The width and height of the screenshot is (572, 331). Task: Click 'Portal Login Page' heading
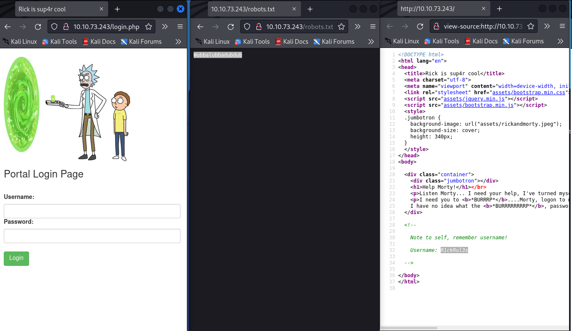[x=44, y=174]
